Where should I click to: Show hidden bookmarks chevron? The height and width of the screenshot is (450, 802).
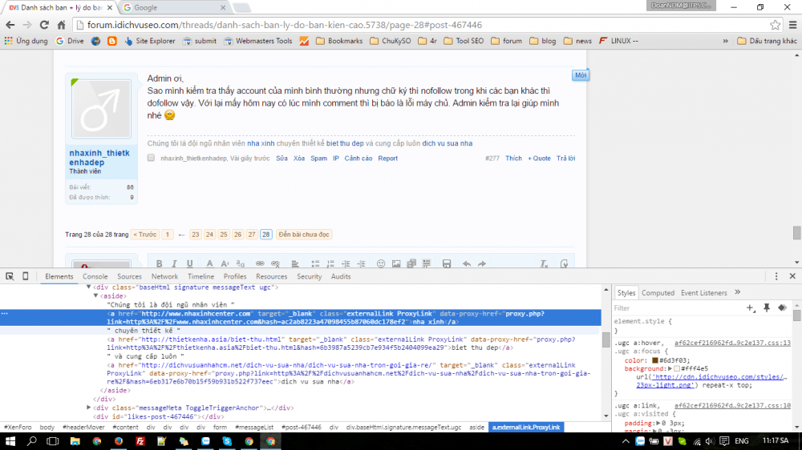pos(725,41)
